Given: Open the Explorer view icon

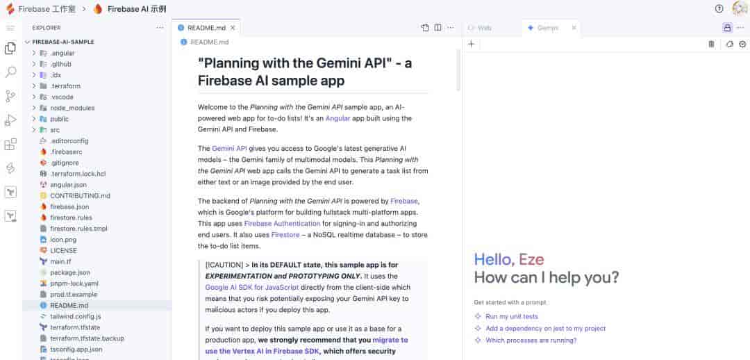Looking at the screenshot, I should [10, 49].
